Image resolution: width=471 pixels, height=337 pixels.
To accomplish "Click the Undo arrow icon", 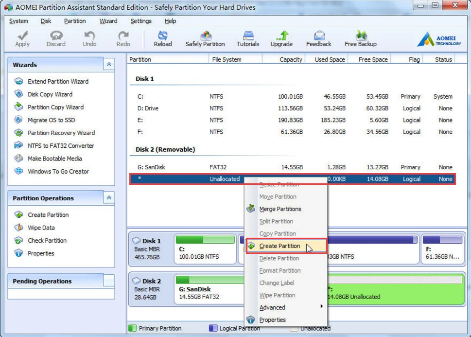I will tap(89, 35).
